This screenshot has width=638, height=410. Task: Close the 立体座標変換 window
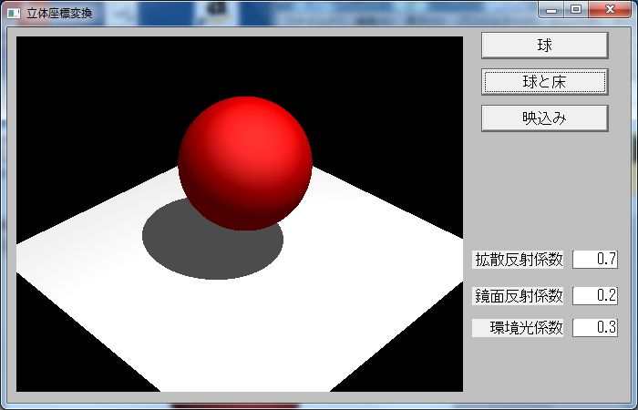coord(610,10)
